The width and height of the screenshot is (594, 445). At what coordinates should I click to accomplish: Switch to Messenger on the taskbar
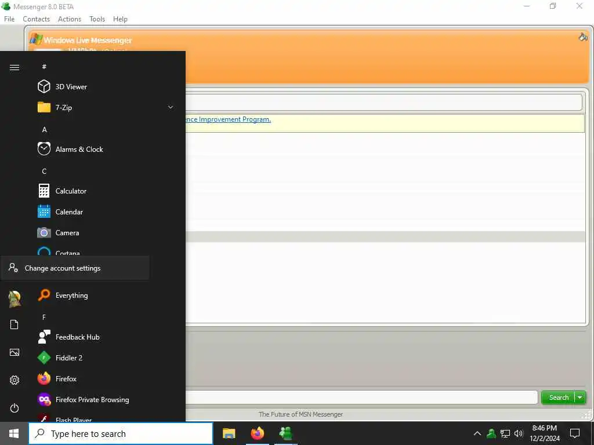[286, 433]
